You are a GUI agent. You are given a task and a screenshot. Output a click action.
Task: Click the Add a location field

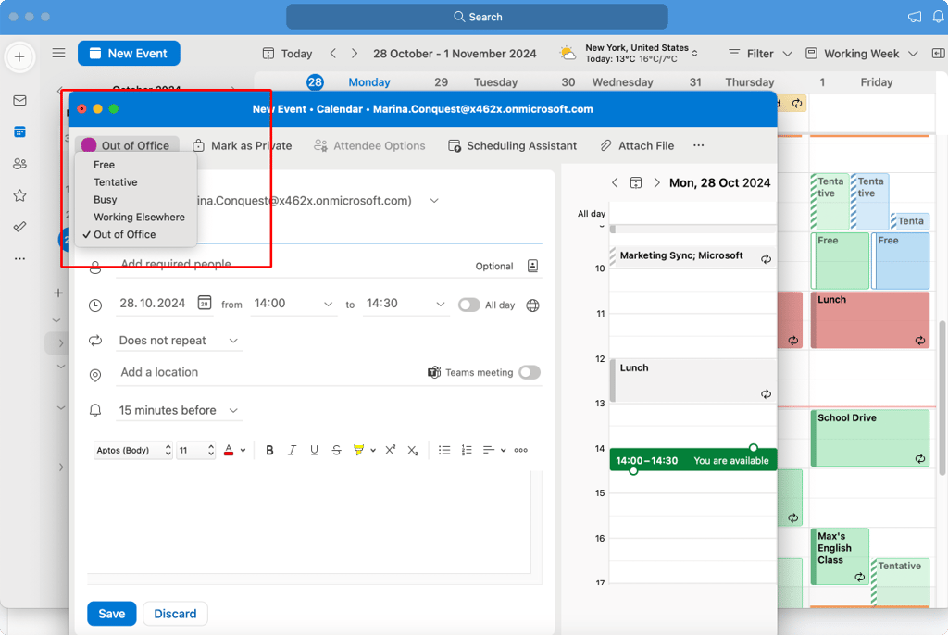point(269,372)
